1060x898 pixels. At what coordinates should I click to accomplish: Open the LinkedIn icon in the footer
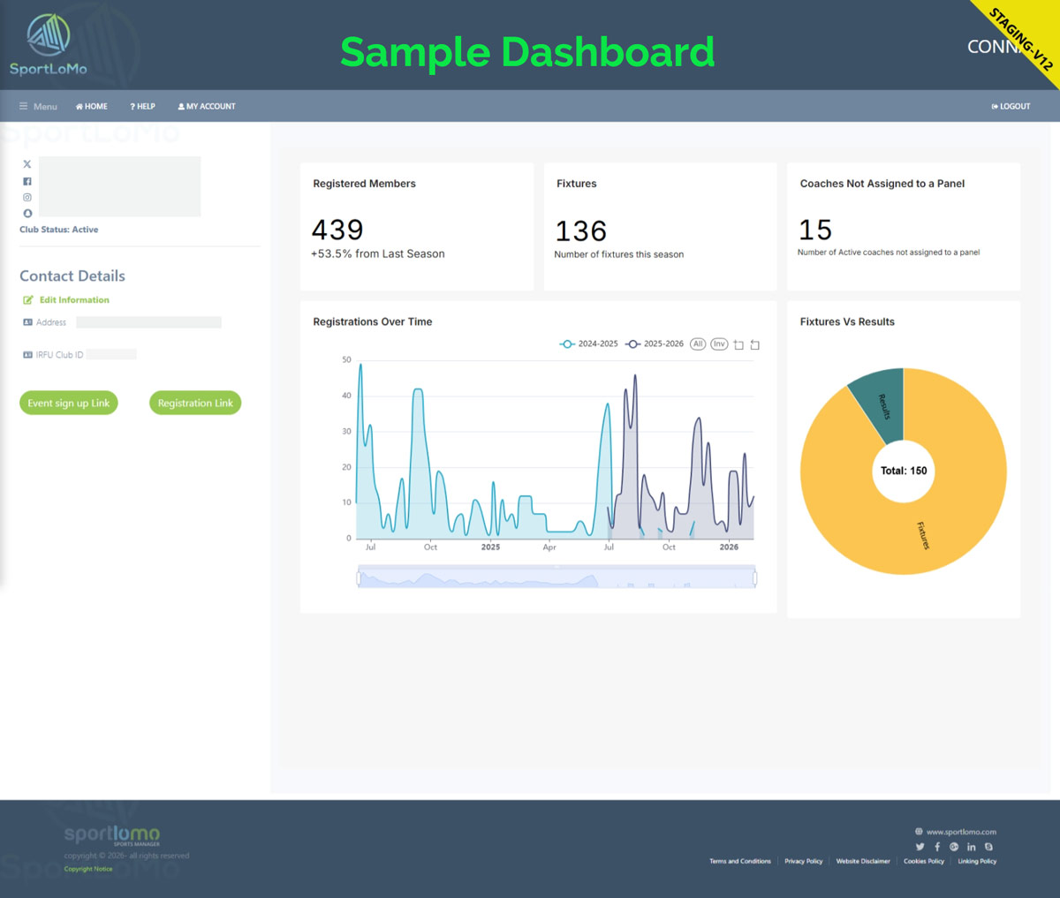tap(971, 846)
